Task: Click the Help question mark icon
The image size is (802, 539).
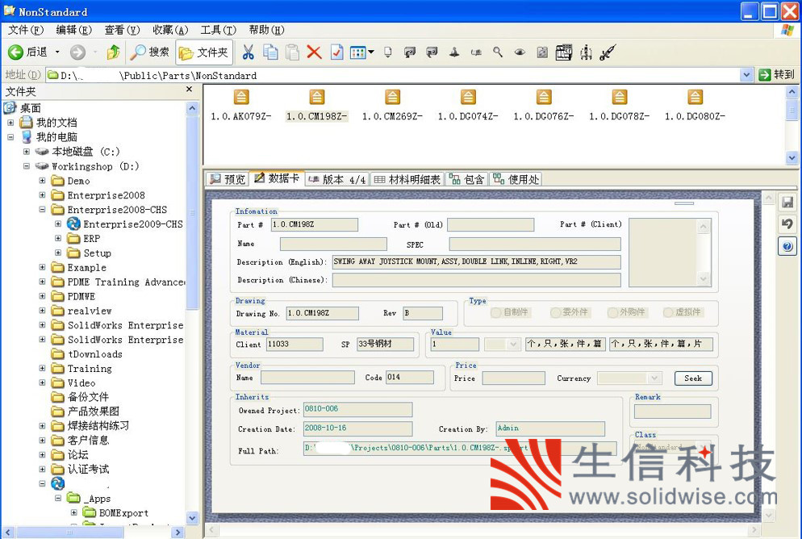Action: click(x=787, y=246)
